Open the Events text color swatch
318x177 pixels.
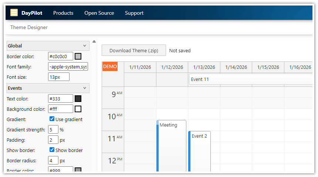point(78,99)
